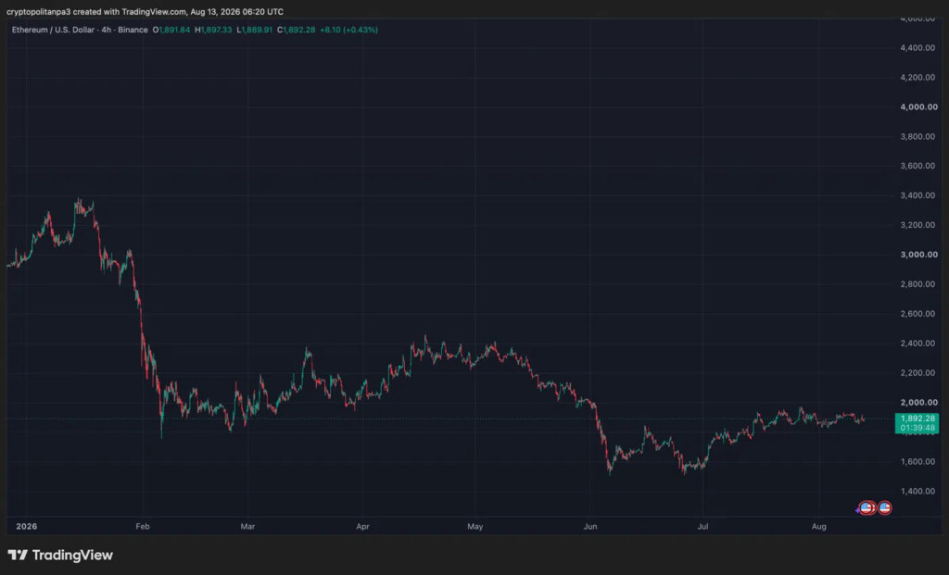Click the '4,000.00' price axis label
949x575 pixels.
(918, 107)
